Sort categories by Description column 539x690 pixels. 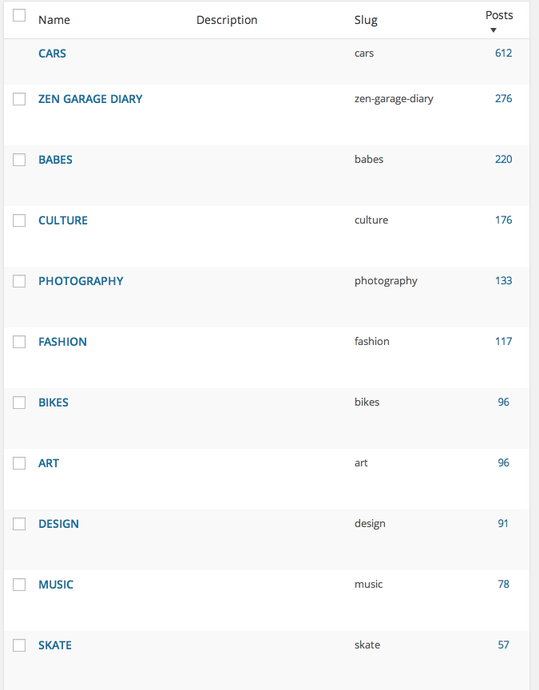[x=227, y=20]
